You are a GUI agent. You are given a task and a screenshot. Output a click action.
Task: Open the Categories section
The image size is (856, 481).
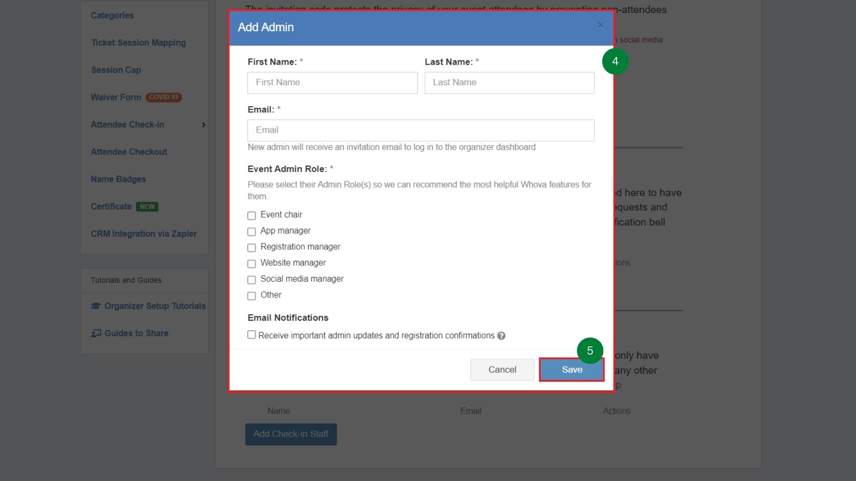tap(112, 15)
